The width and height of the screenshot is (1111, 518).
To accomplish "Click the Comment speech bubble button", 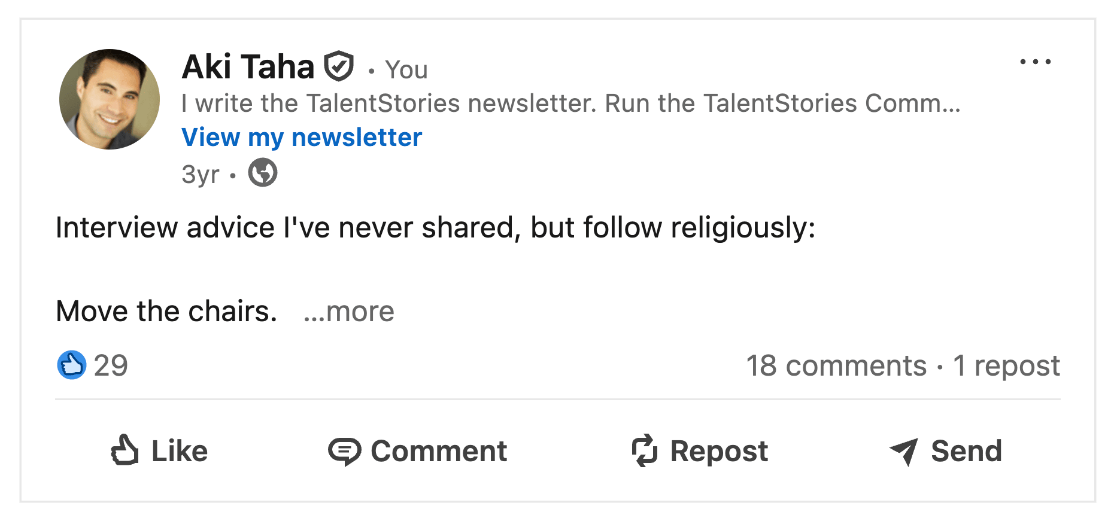I will tap(417, 450).
